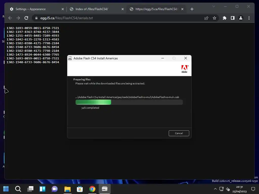Select the Adobe installer taskbar icon
The width and height of the screenshot is (259, 194).
tap(104, 189)
